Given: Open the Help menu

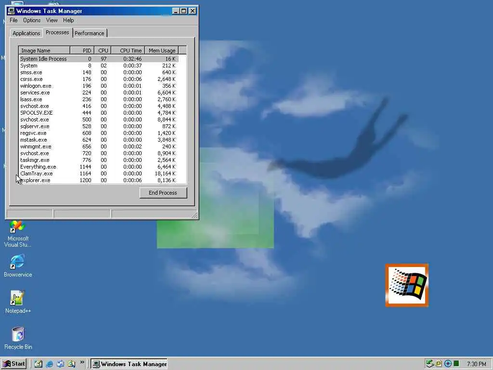Looking at the screenshot, I should click(x=68, y=20).
